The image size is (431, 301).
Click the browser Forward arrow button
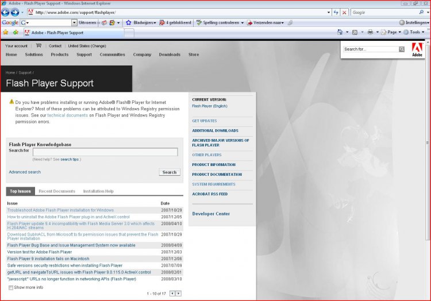click(15, 13)
